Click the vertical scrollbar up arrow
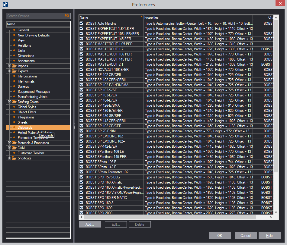This screenshot has height=245, width=287. 276,18
